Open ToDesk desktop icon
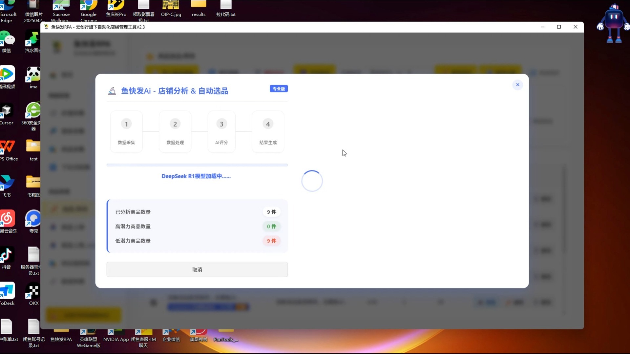This screenshot has height=354, width=630. click(8, 293)
